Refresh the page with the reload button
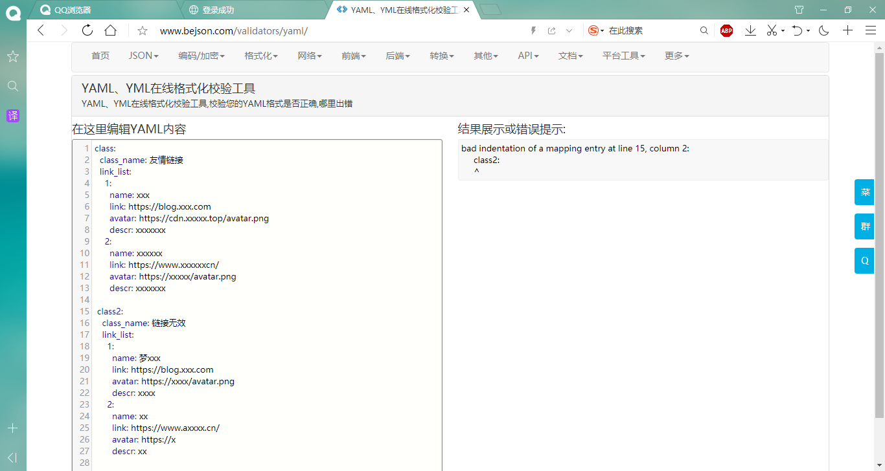The image size is (885, 471). [87, 30]
